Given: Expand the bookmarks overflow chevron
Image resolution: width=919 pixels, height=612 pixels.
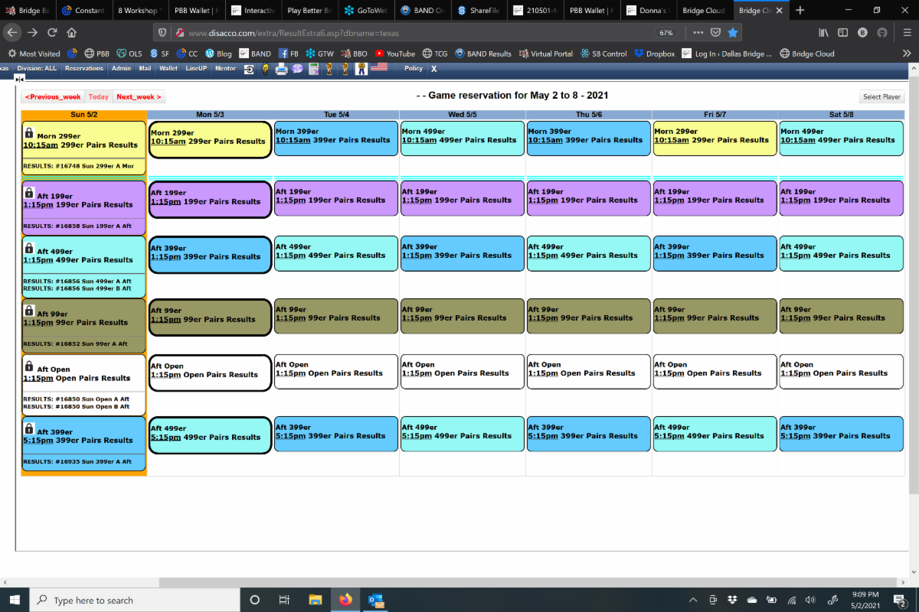Looking at the screenshot, I should tap(906, 54).
